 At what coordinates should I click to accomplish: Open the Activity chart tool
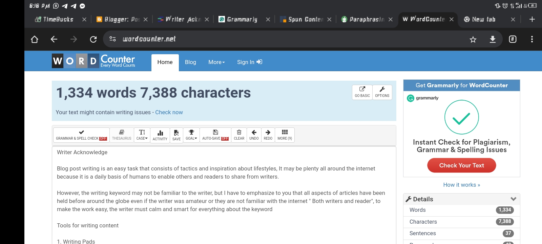(160, 135)
